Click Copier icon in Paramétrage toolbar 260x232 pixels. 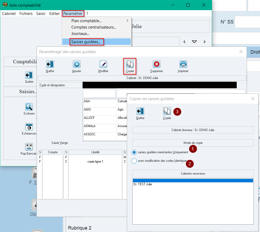(130, 64)
